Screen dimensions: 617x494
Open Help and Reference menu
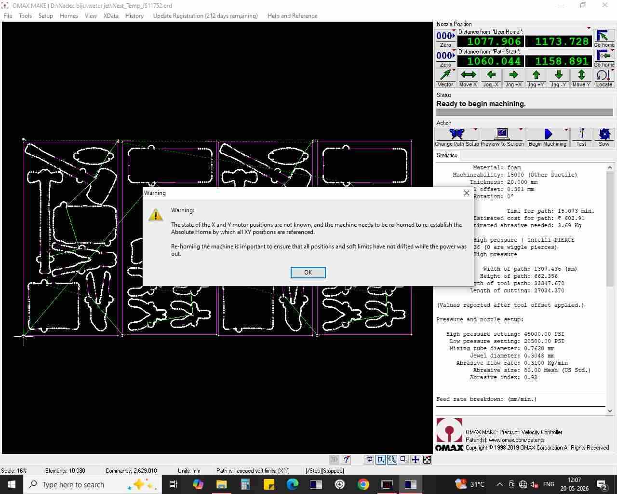click(x=292, y=16)
